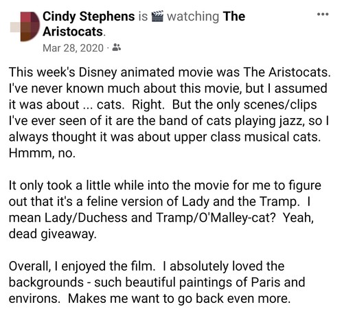Open the Mar 28, 2020 timestamp permalink
Screen dimensions: 342x318
coord(73,48)
